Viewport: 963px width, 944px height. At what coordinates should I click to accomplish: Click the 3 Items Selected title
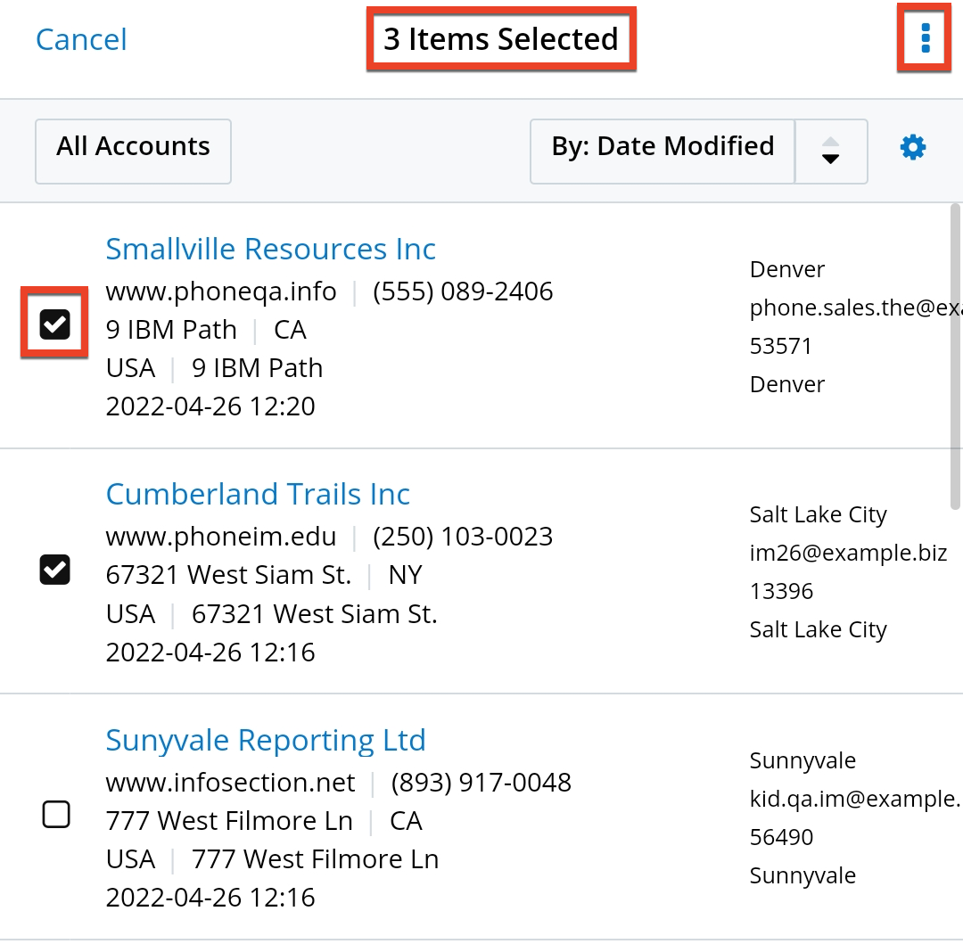point(500,39)
